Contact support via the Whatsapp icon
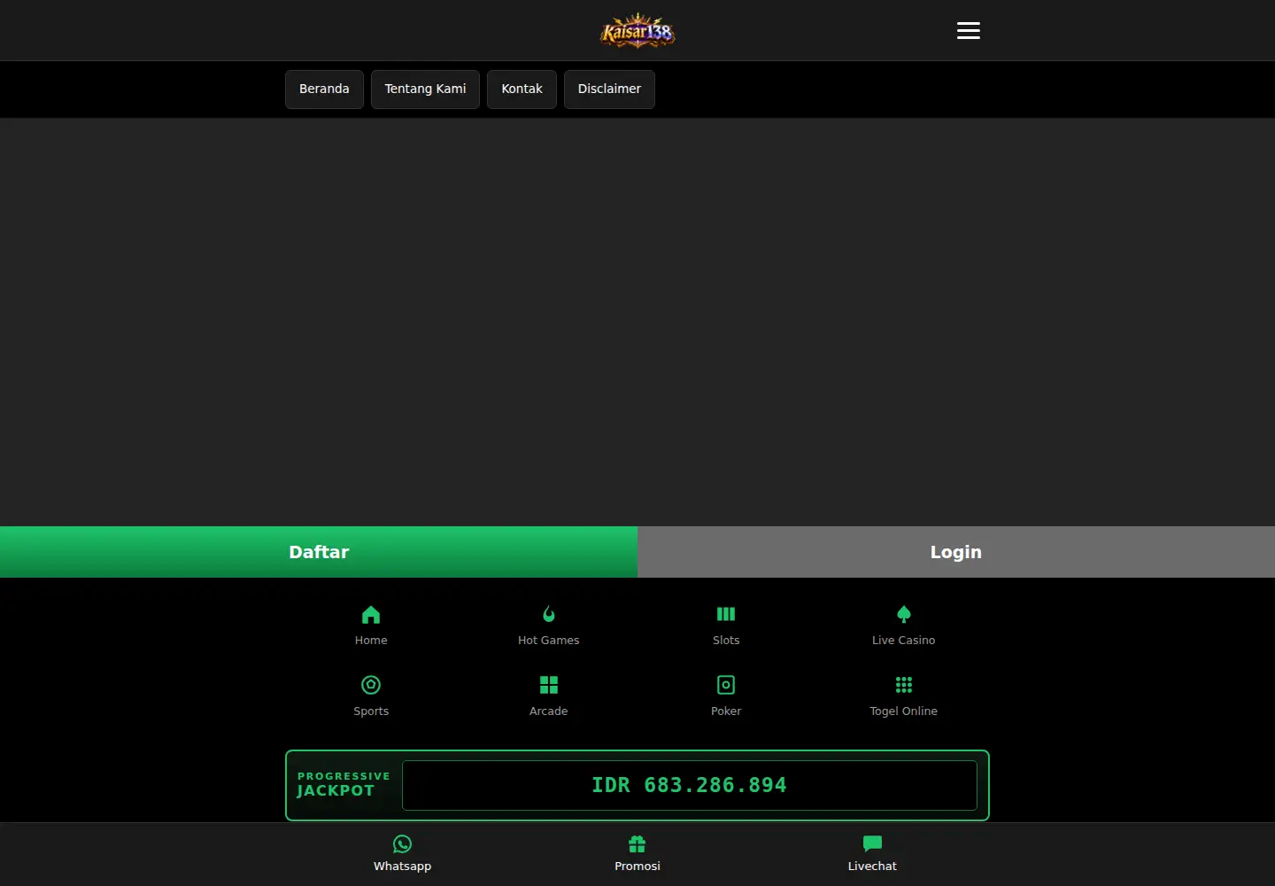 click(403, 844)
